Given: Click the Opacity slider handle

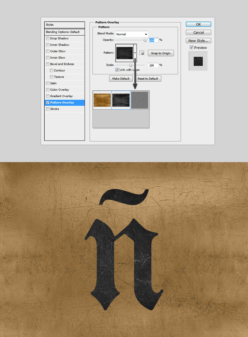Looking at the screenshot, I should point(145,41).
